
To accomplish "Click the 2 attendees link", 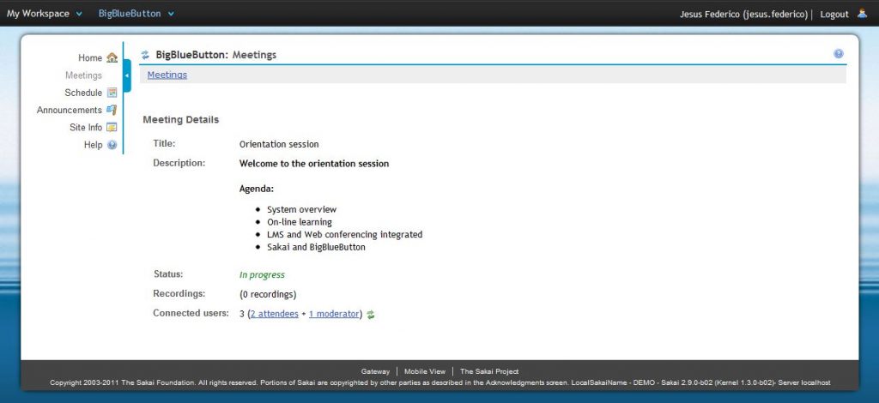I will (275, 314).
